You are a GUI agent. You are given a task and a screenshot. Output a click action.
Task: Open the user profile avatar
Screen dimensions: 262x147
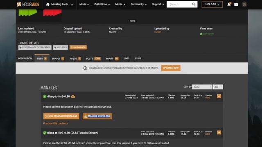click(x=244, y=4)
